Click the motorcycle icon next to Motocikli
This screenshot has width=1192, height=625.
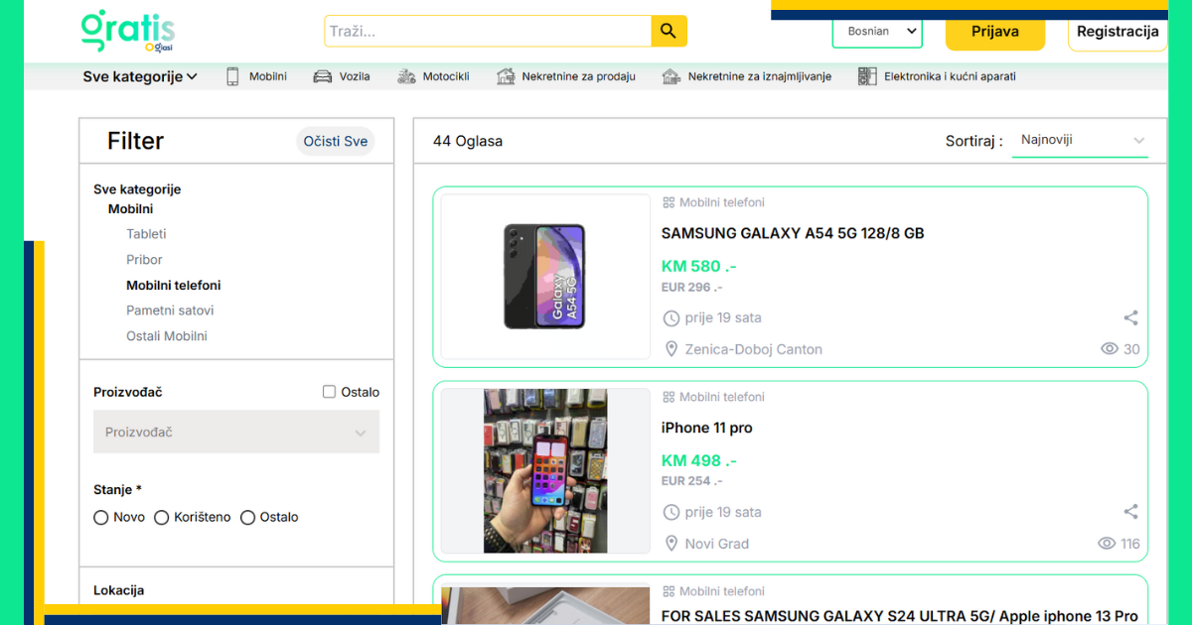[x=406, y=76]
